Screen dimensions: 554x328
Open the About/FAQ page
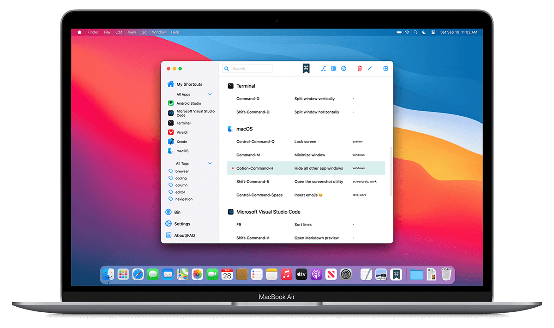(x=184, y=235)
